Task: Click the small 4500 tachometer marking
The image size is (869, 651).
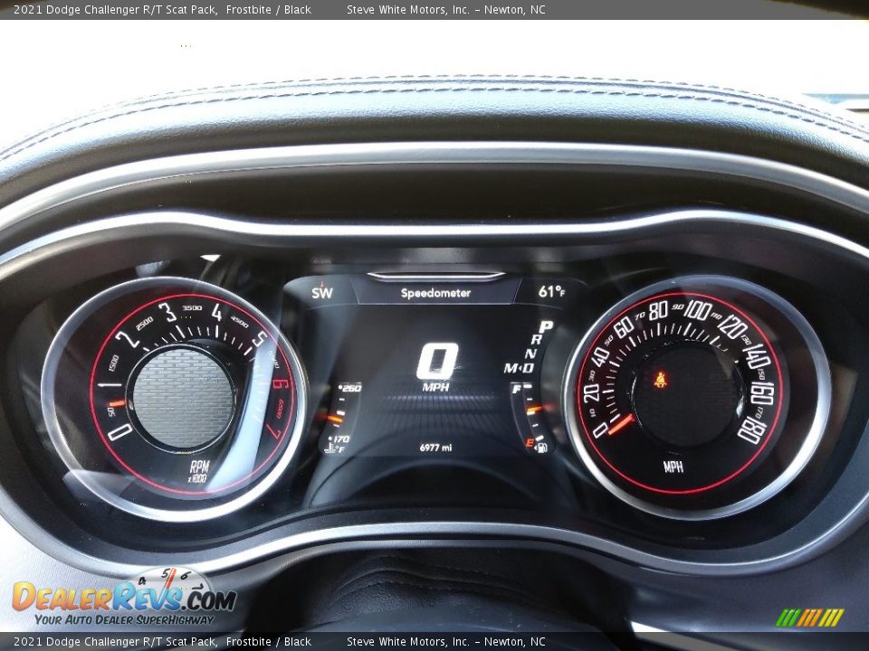Action: [239, 322]
